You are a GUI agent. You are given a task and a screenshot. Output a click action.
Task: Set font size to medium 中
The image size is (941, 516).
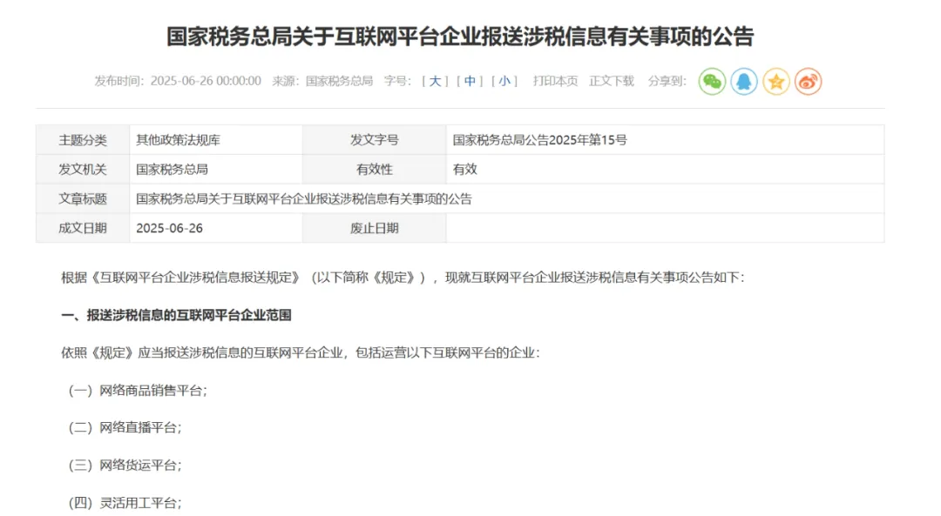pos(470,81)
